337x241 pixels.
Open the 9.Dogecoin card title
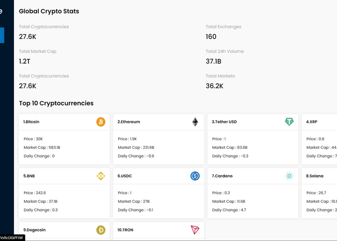click(34, 230)
